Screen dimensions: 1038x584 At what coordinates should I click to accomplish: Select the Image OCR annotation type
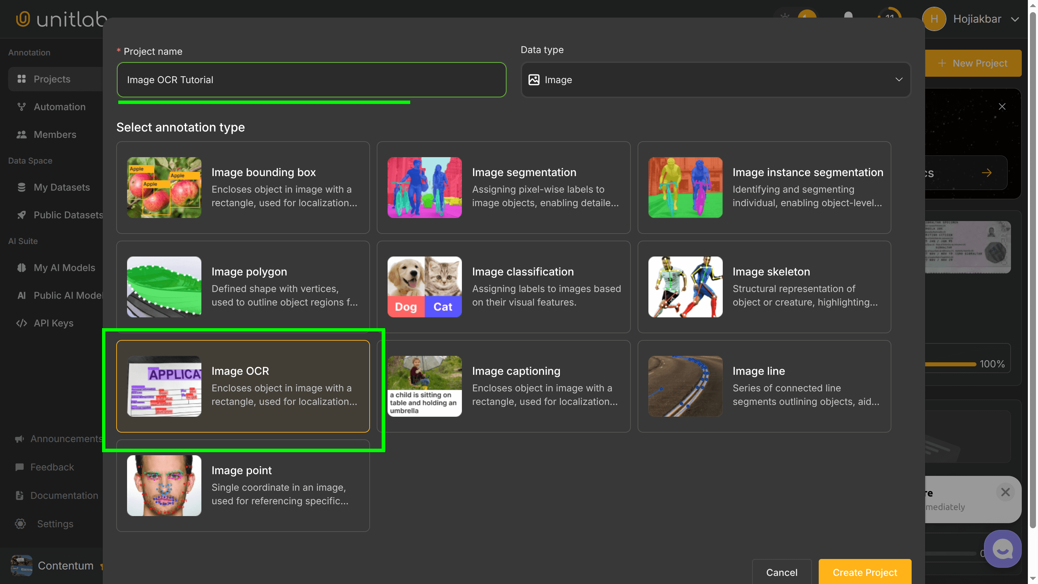[243, 386]
